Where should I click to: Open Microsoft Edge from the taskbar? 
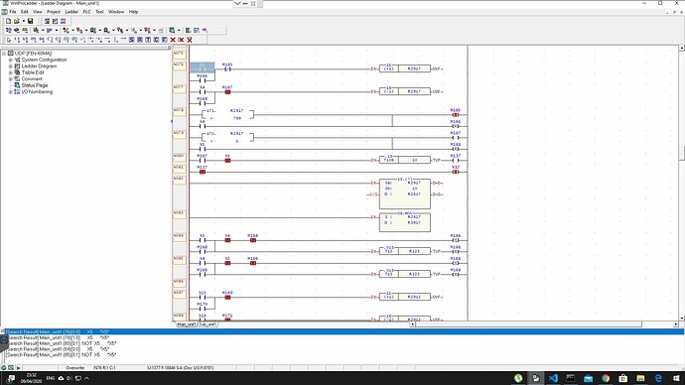pos(658,378)
